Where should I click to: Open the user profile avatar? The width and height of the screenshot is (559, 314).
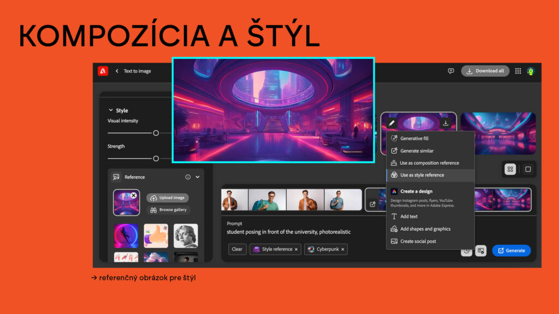click(531, 71)
